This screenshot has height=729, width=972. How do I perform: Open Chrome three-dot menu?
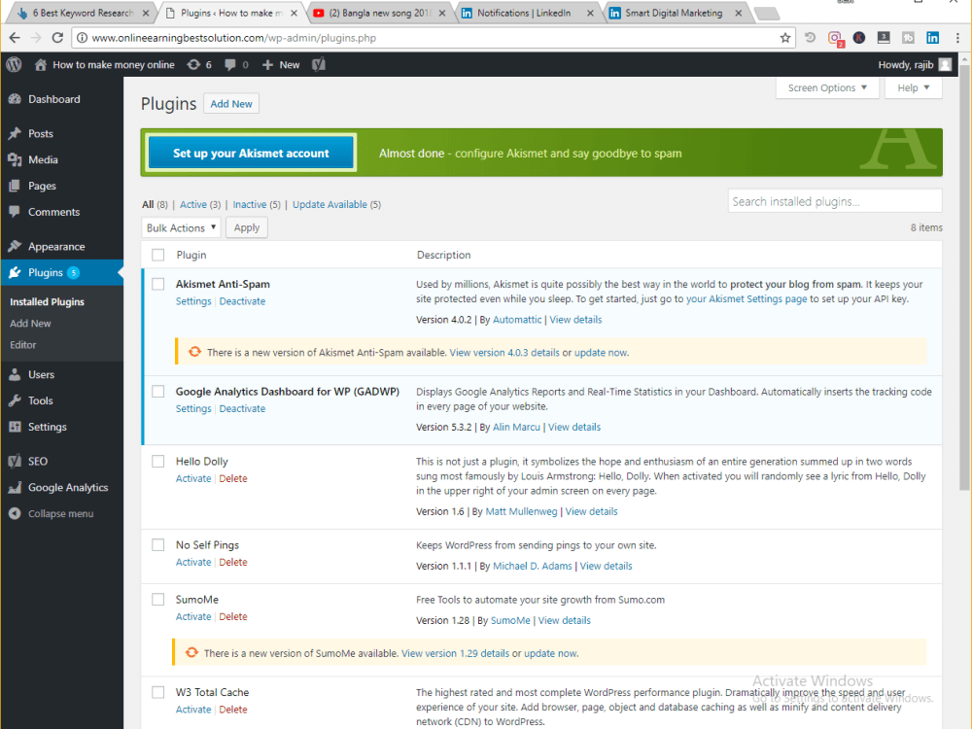(x=957, y=38)
